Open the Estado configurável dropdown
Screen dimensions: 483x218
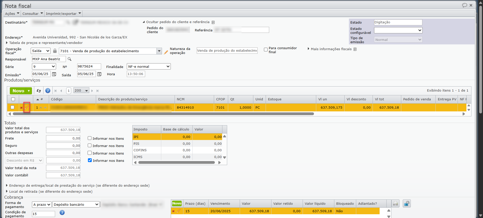[398, 30]
